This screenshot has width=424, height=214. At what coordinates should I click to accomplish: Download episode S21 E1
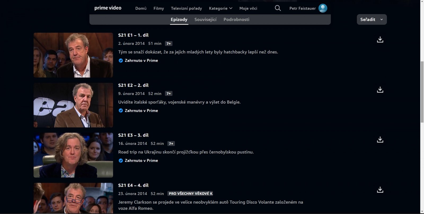(x=380, y=39)
